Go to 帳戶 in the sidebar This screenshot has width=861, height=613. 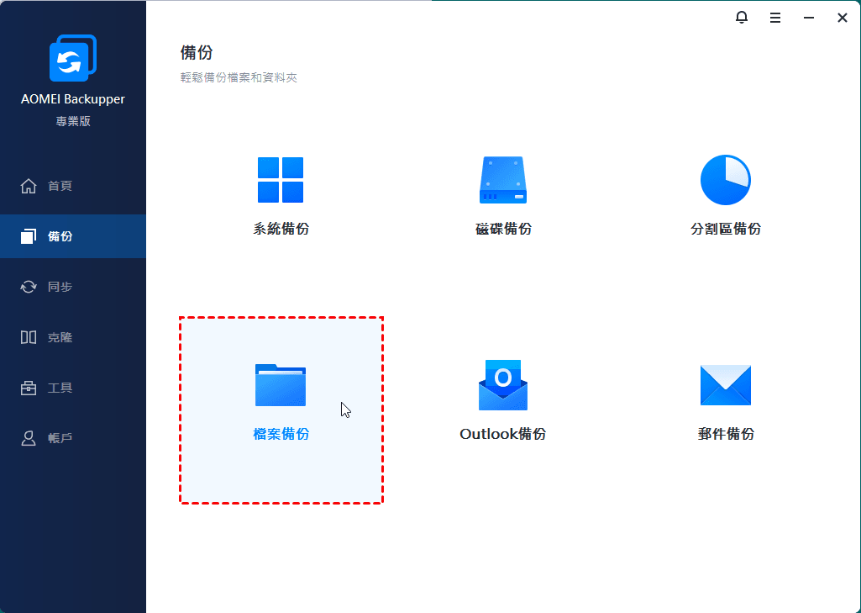coord(73,438)
